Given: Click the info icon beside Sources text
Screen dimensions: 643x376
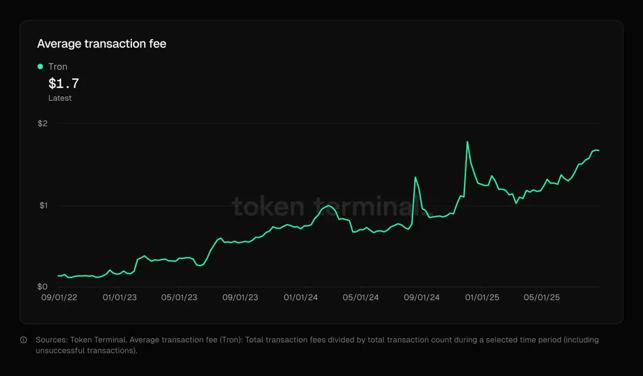Looking at the screenshot, I should (24, 340).
